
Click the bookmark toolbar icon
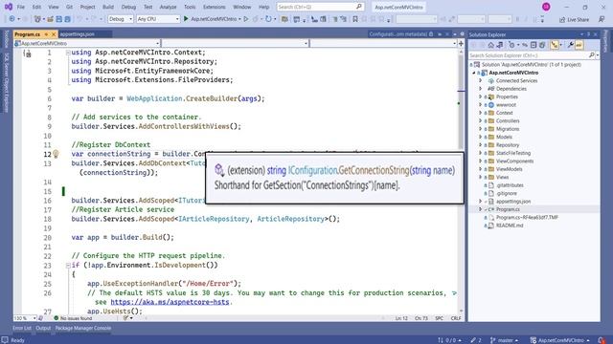pos(355,19)
